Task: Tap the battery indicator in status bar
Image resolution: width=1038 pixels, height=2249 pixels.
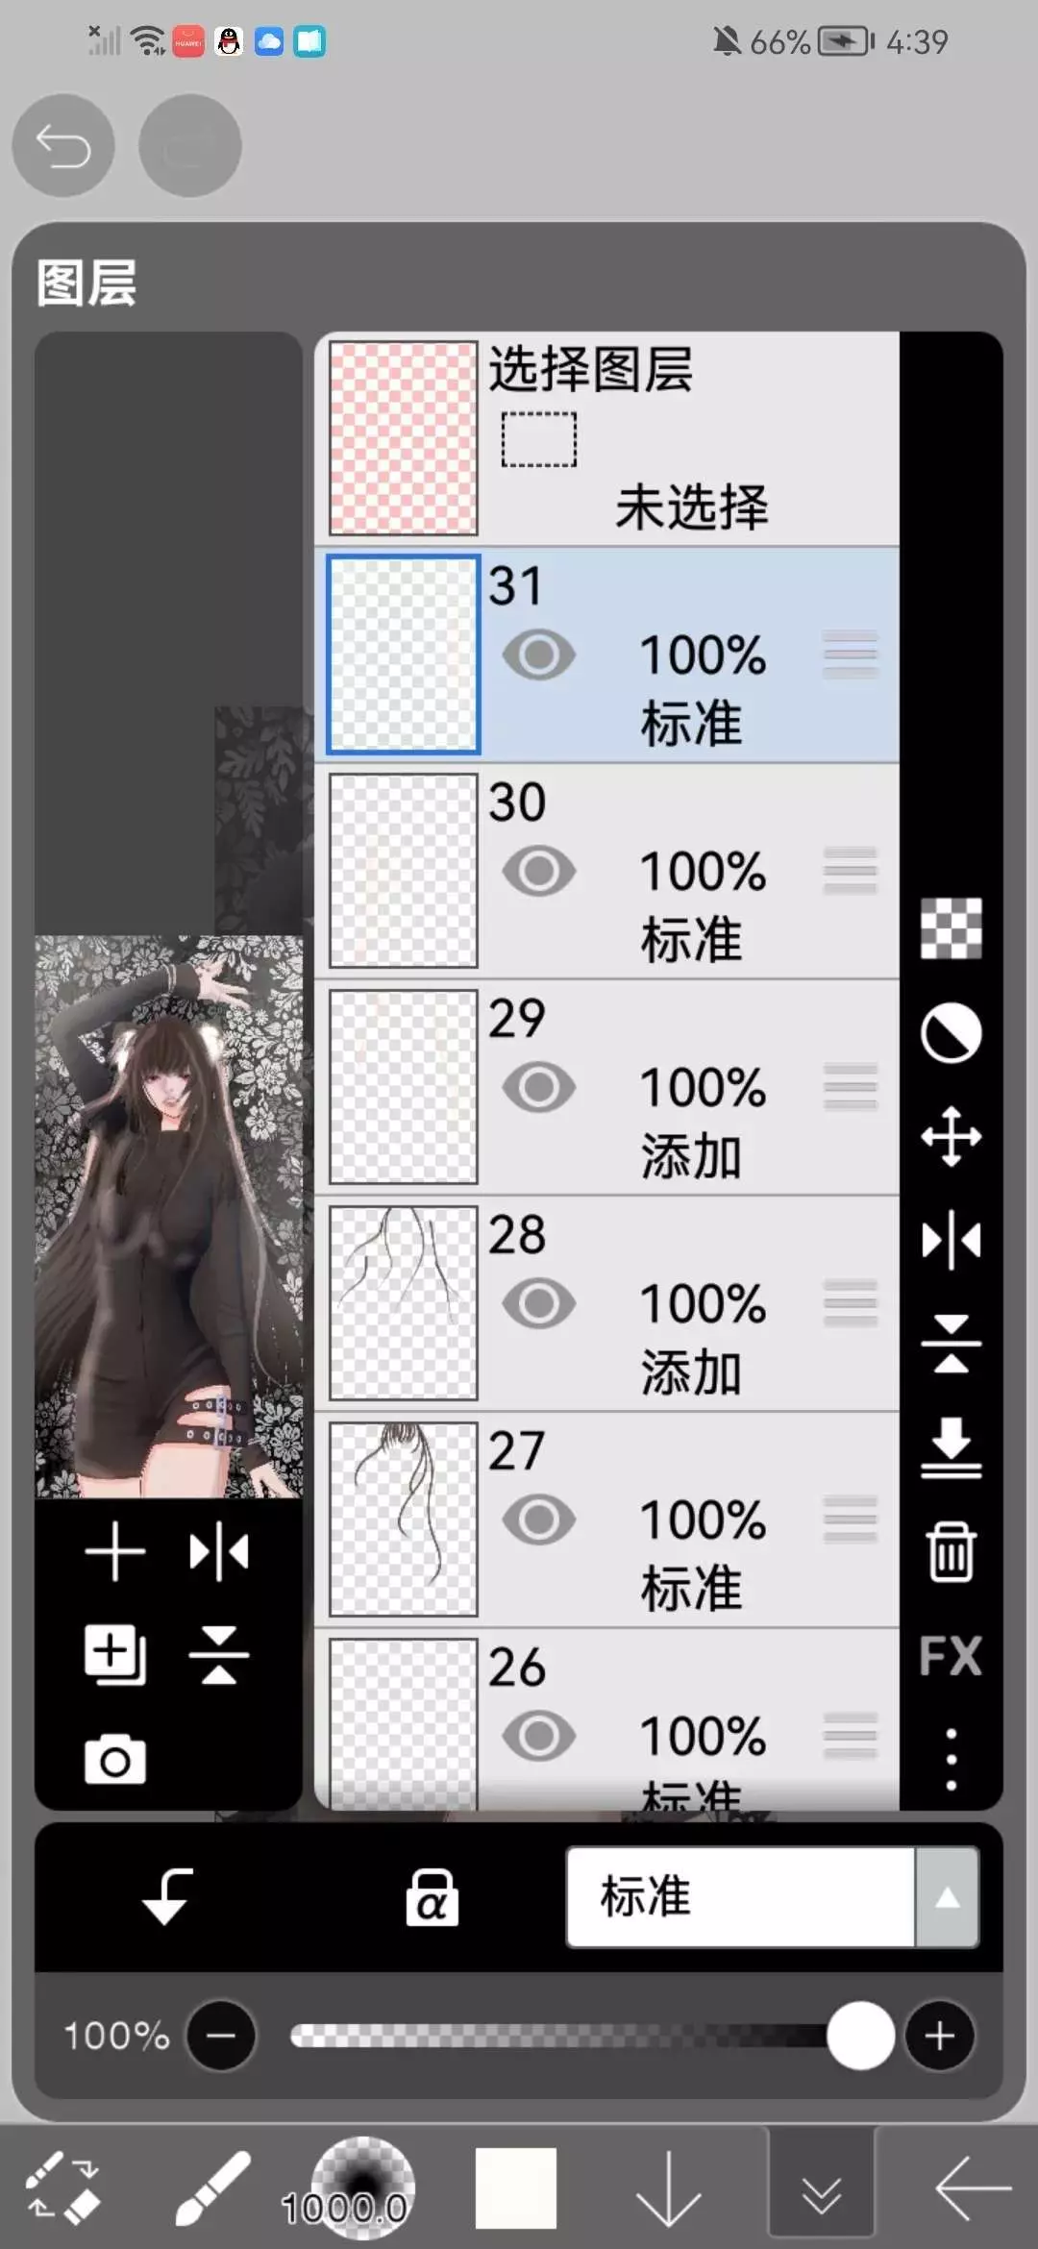Action: point(846,41)
